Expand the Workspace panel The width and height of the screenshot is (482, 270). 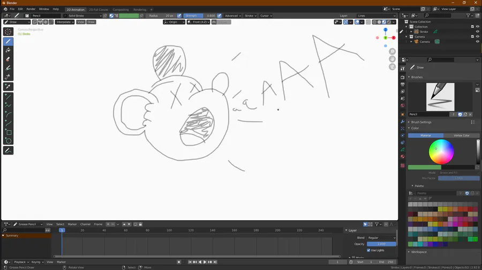[419, 252]
